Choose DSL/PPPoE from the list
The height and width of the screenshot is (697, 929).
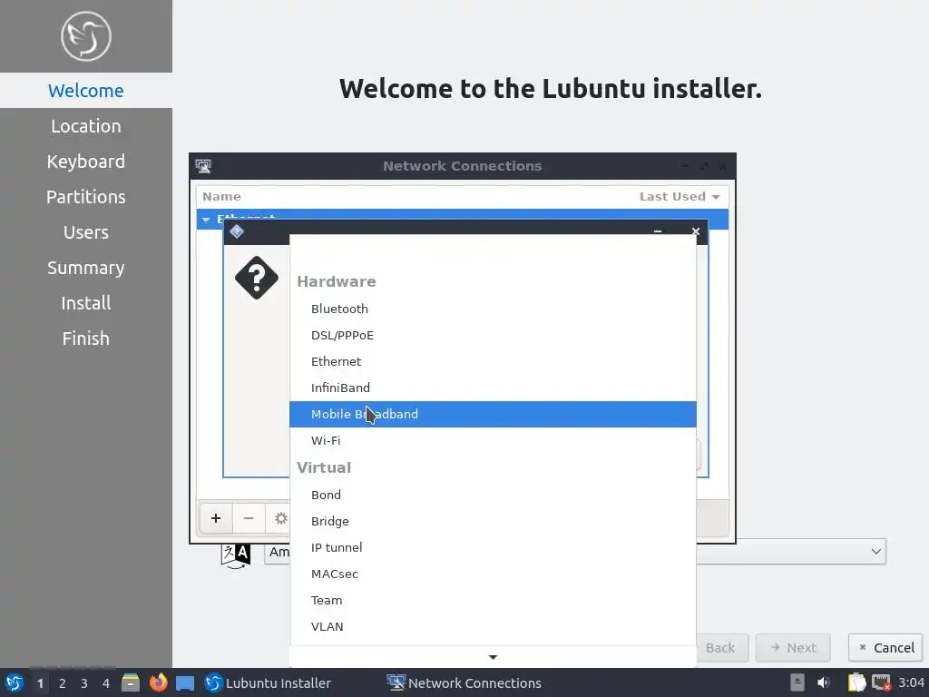click(493, 336)
